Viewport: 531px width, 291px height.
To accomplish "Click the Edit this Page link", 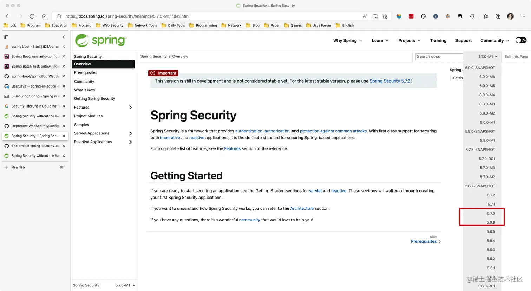I will coord(516,56).
